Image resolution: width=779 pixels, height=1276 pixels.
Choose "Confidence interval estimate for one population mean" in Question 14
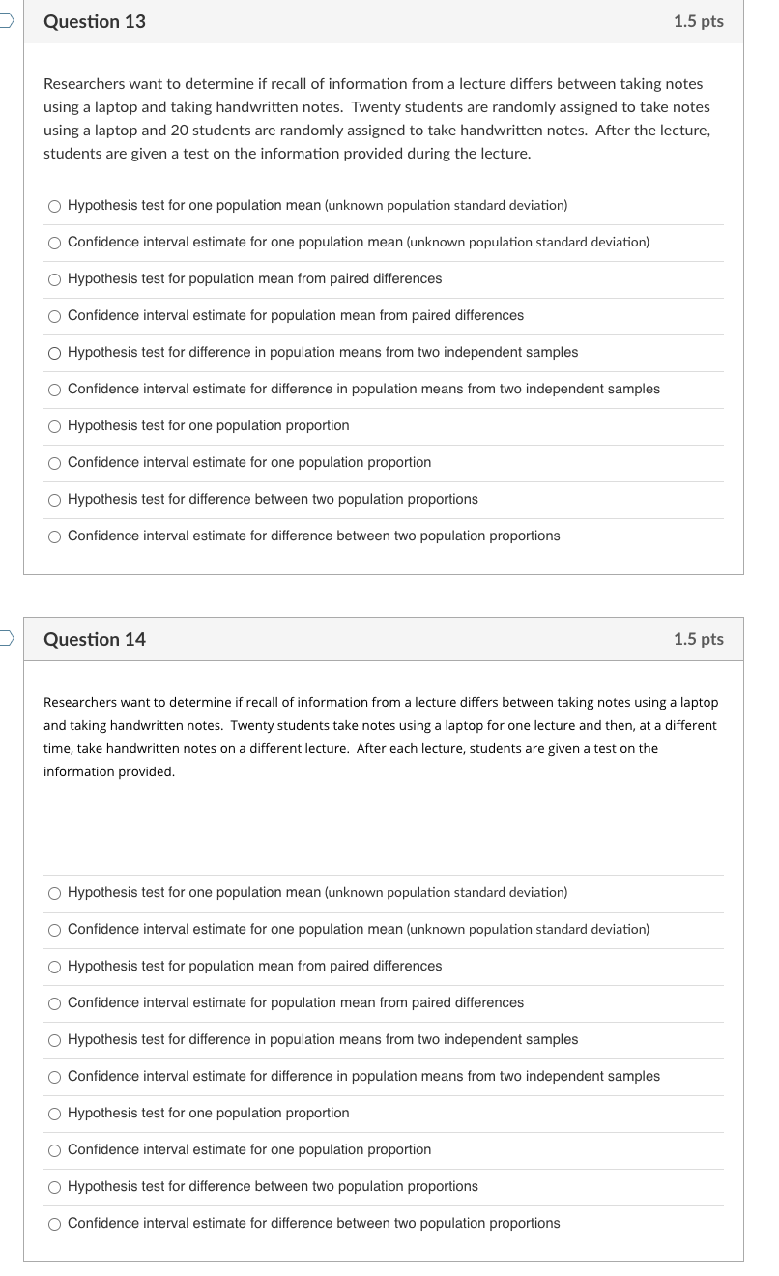coord(55,929)
